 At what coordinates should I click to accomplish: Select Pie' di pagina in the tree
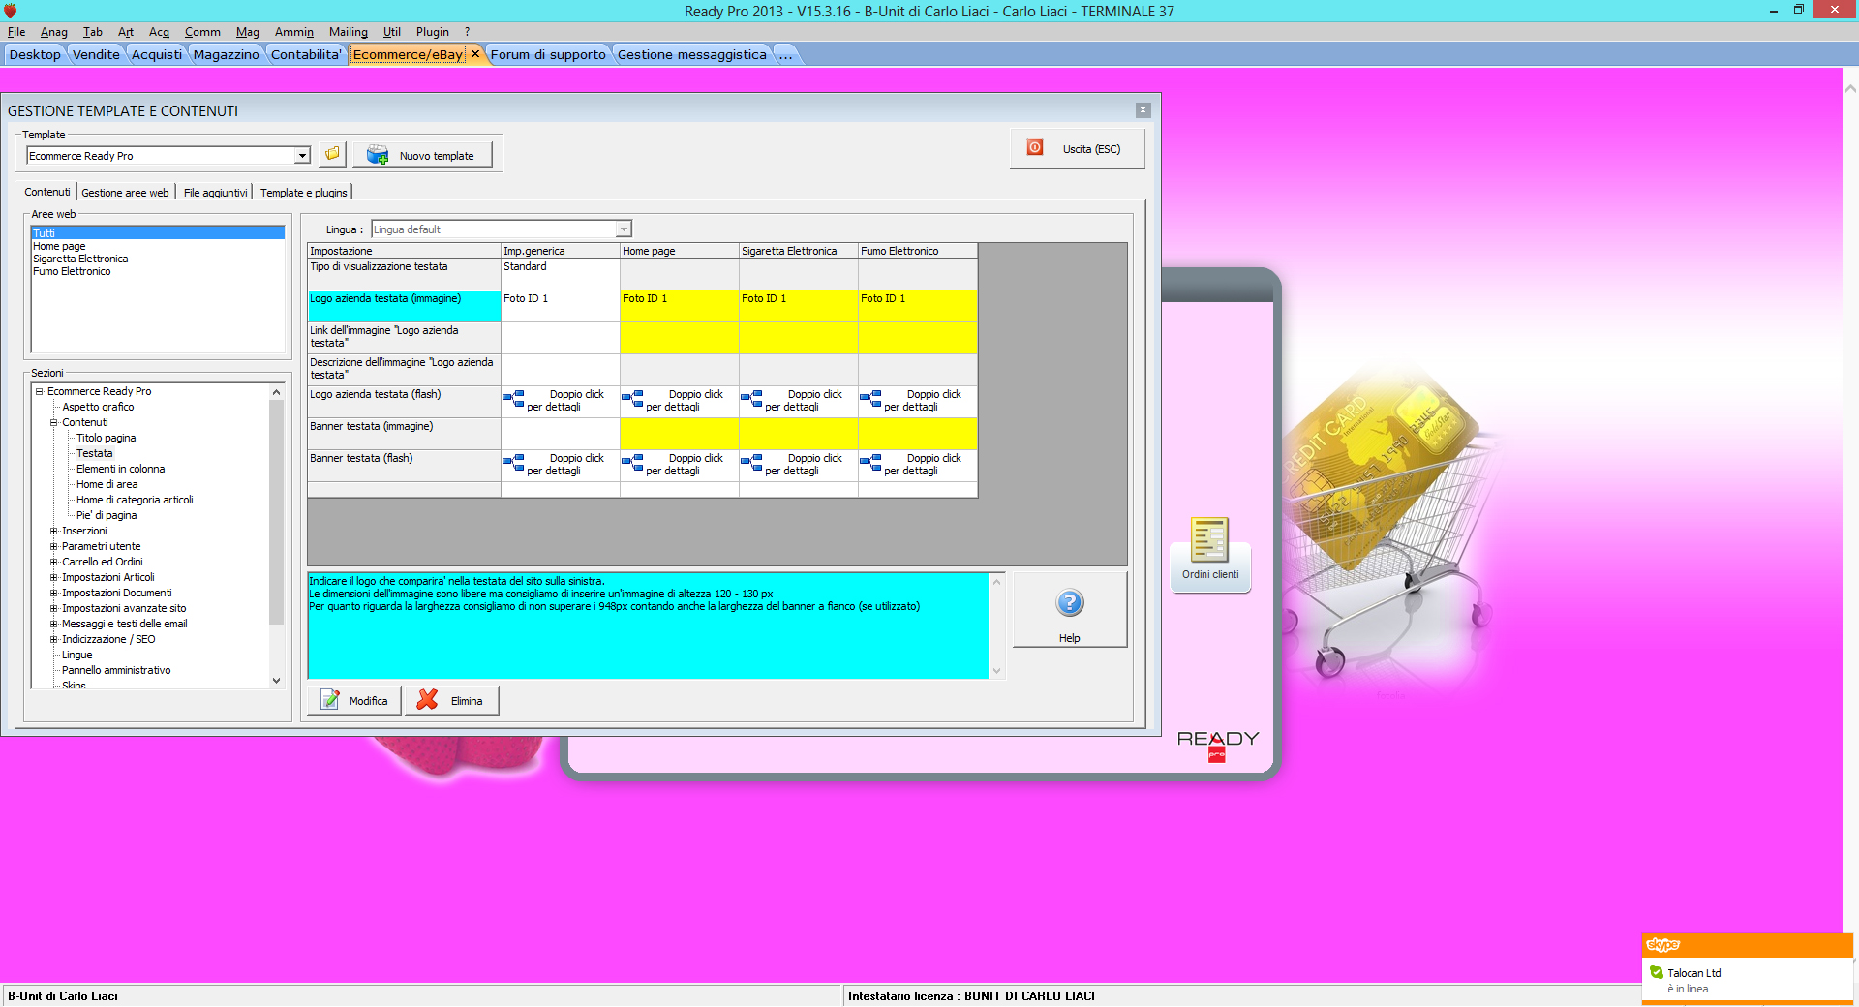(107, 515)
